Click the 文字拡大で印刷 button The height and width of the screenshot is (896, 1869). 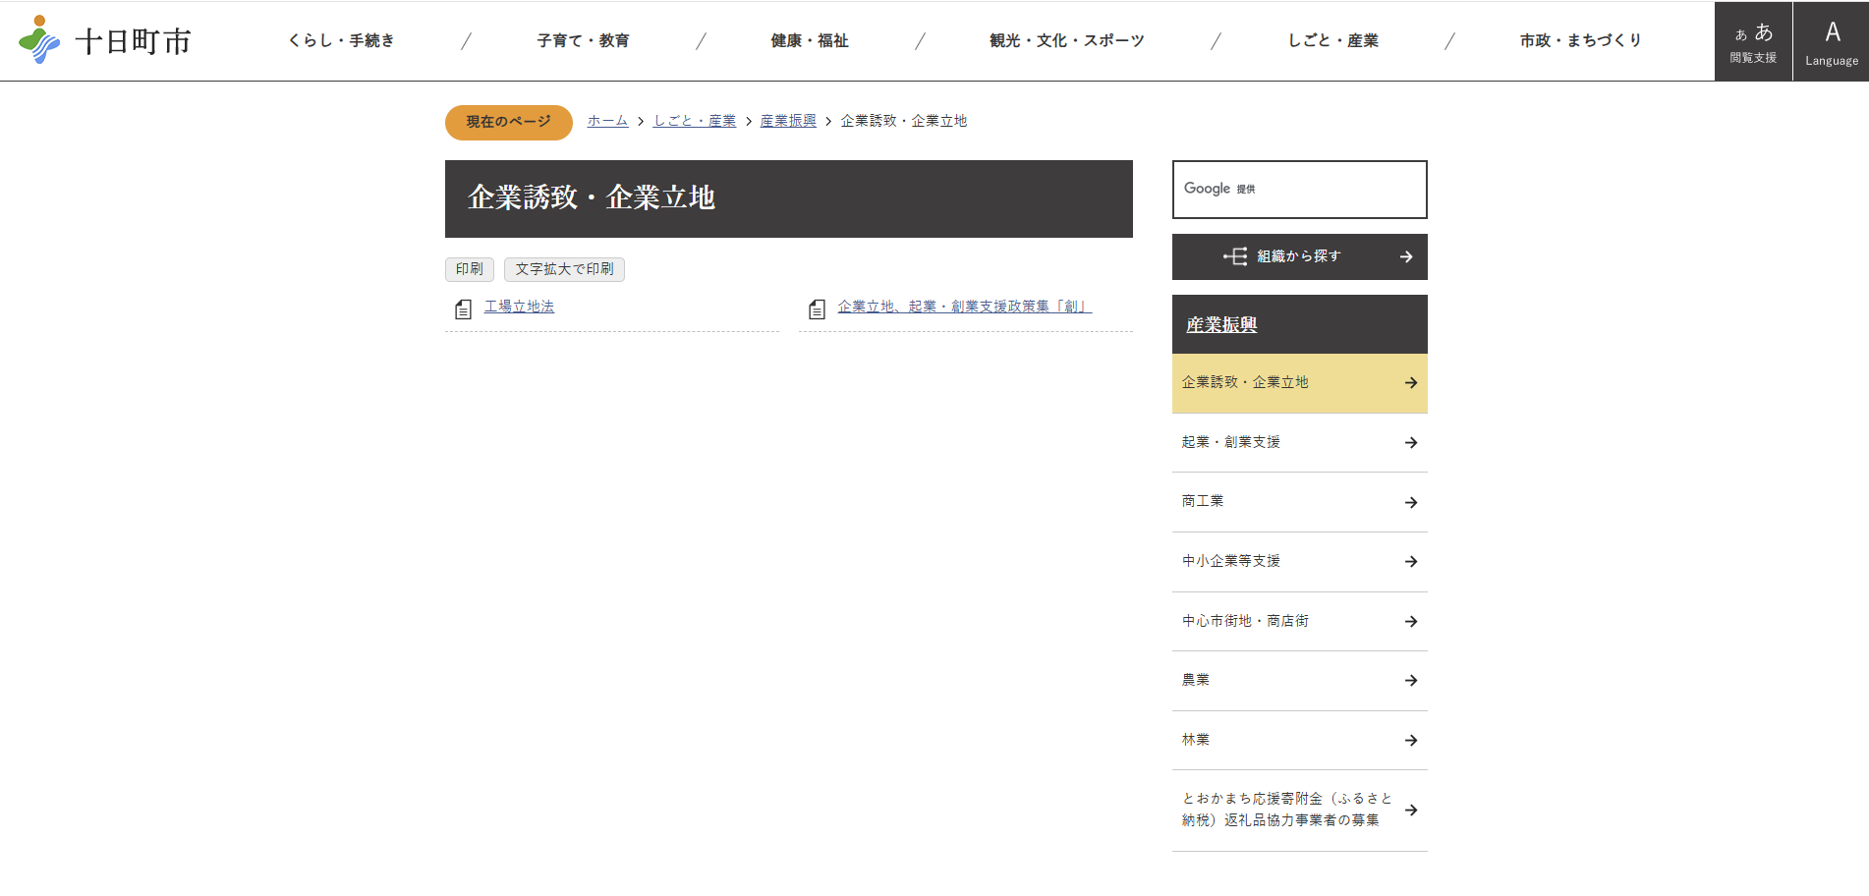click(x=564, y=269)
